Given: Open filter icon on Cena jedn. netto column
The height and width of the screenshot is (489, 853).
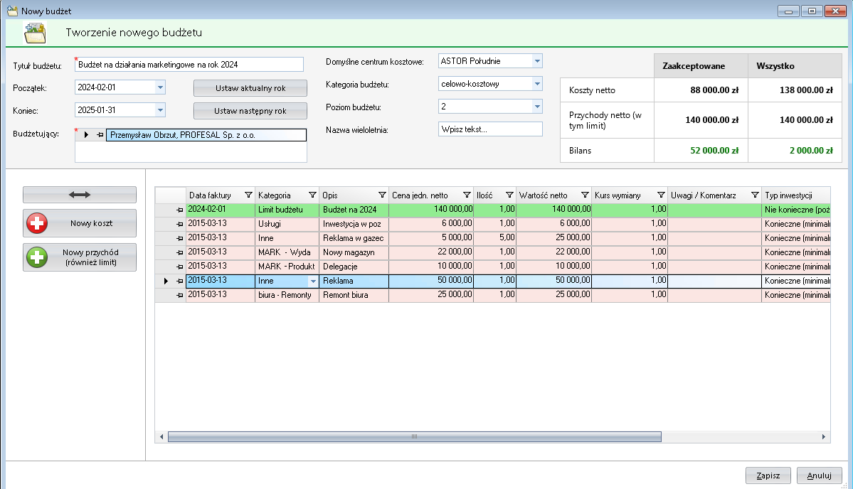Looking at the screenshot, I should [467, 195].
